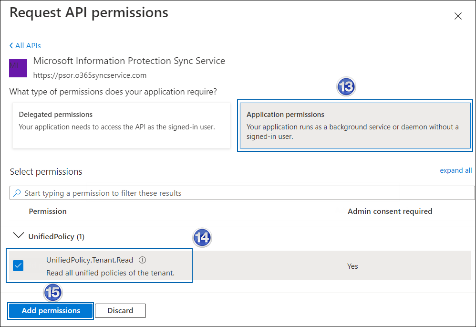Uncheck the UnifiedPolicy.Tenant.Read permission checkbox
The image size is (476, 327).
(x=18, y=265)
